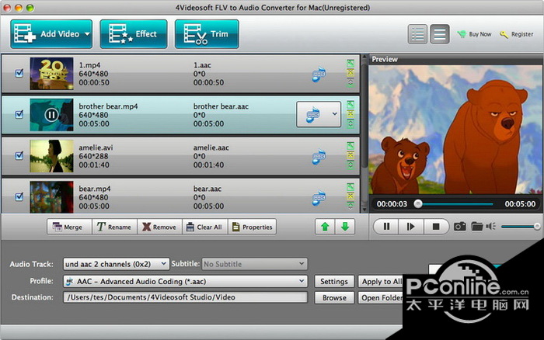
Task: Click the AAC format icon for amelie.avi
Action: (x=319, y=157)
